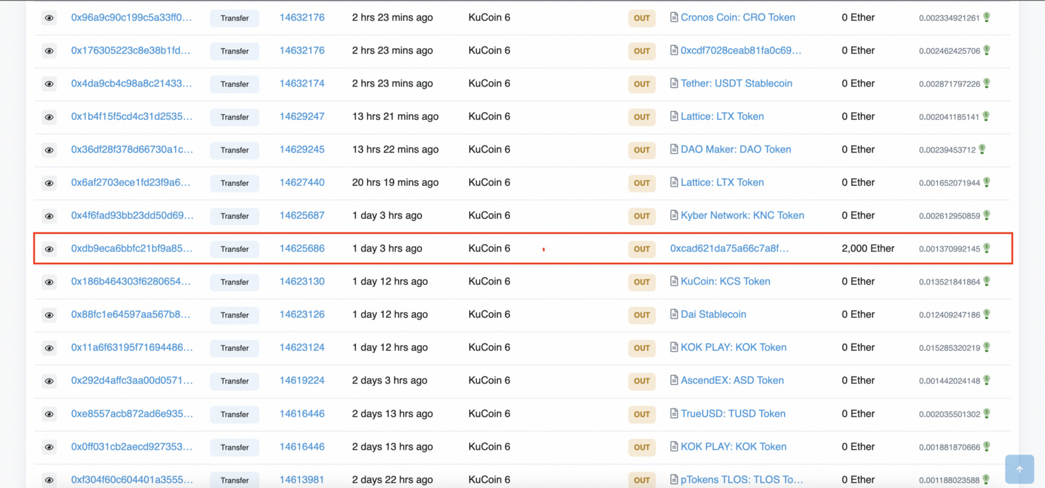Click eye icon beside 0x11a6f63195f71694486

49,348
